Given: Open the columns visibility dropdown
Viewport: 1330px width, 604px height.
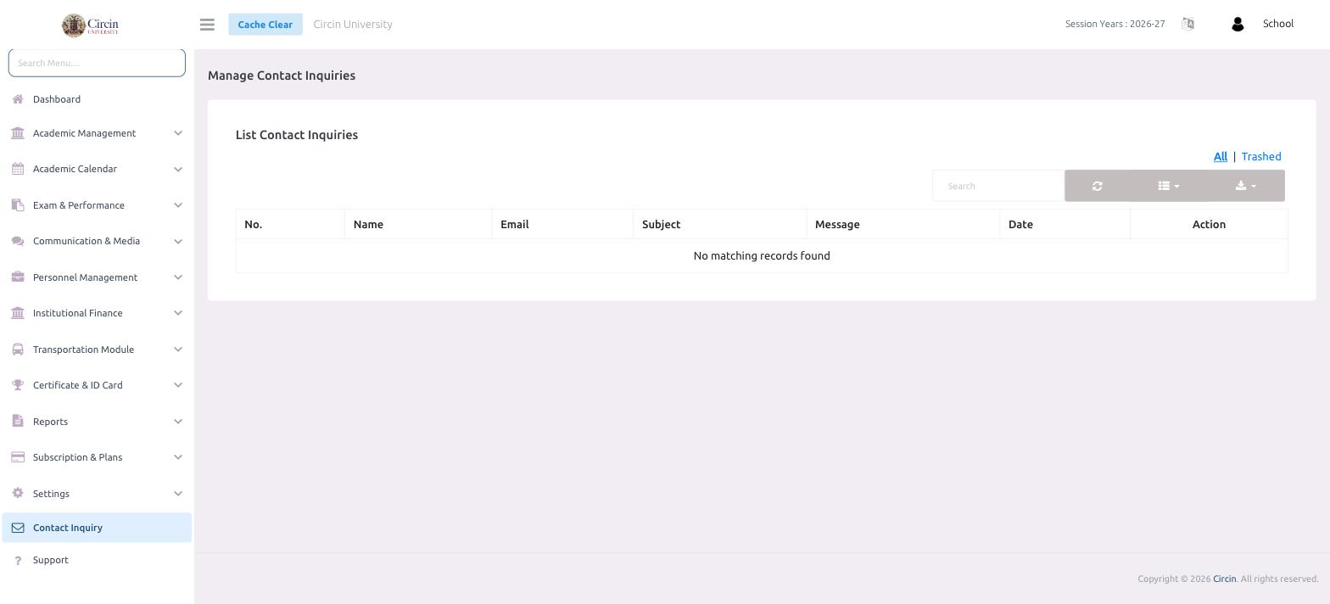Looking at the screenshot, I should [1169, 186].
